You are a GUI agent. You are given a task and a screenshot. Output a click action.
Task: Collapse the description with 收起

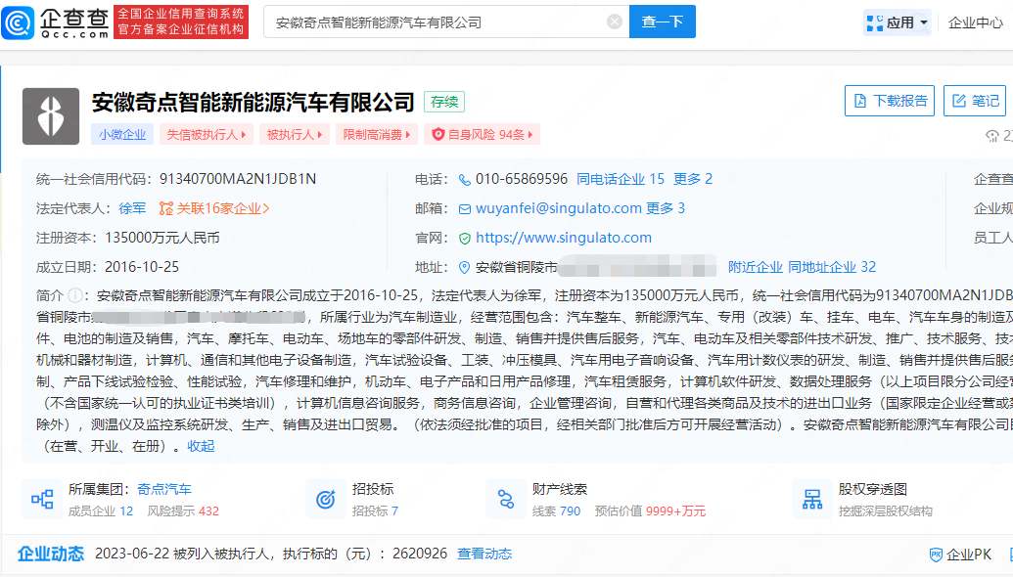coord(201,446)
